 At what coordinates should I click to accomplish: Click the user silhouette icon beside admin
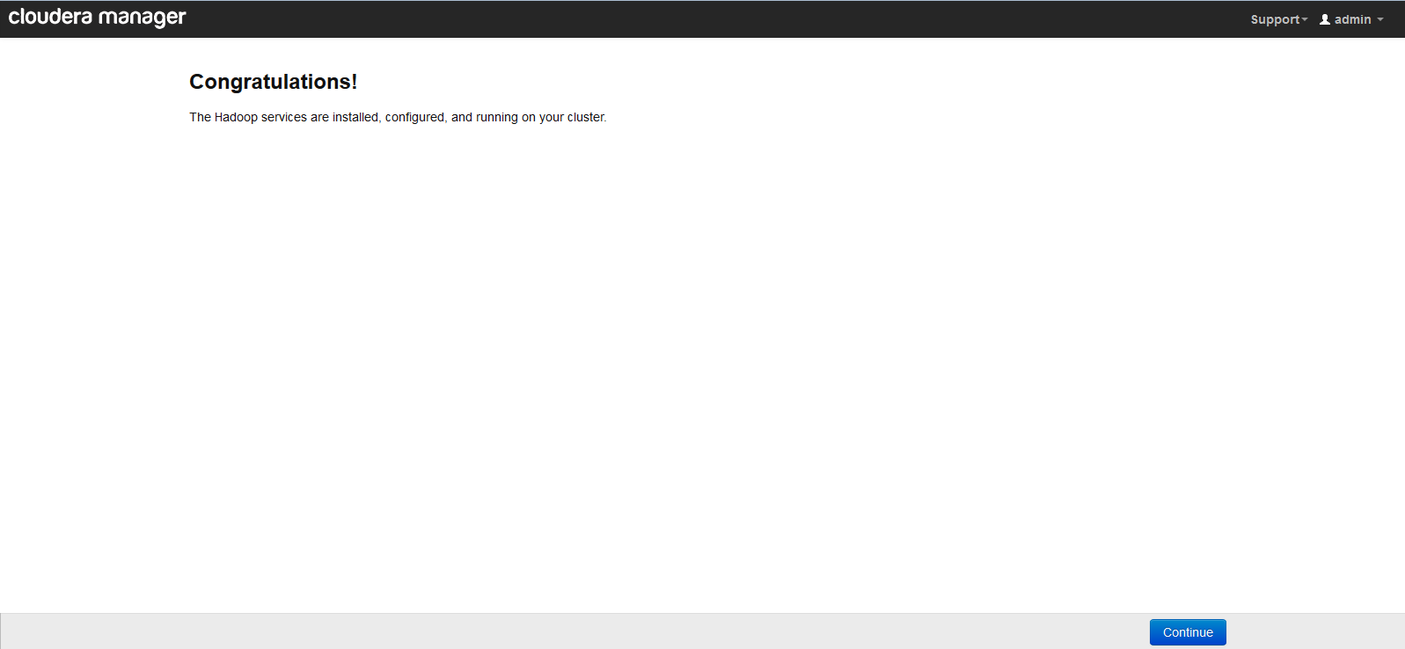(1325, 19)
